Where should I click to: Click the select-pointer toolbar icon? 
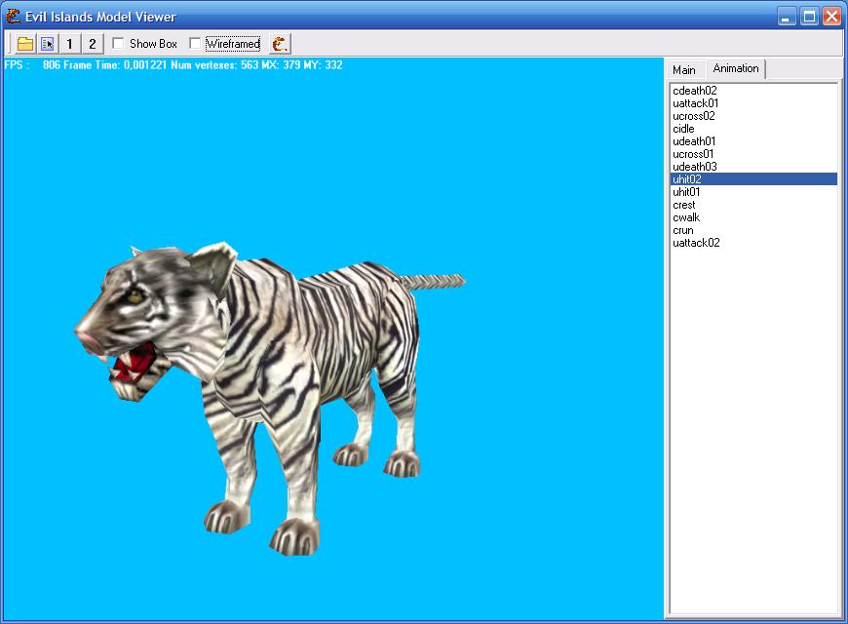point(47,44)
